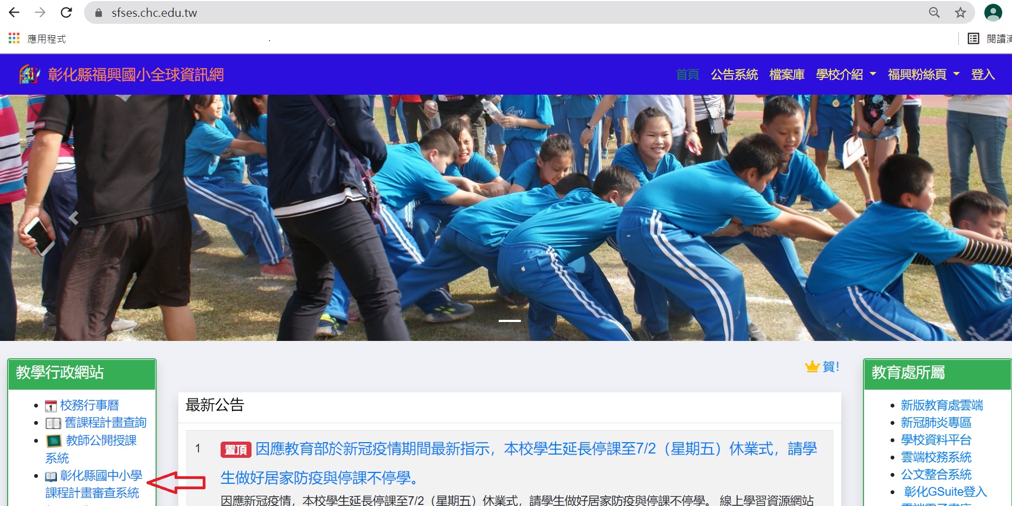Screen dimensions: 1012x506
Task: Click 登入 to log in
Action: (x=983, y=75)
